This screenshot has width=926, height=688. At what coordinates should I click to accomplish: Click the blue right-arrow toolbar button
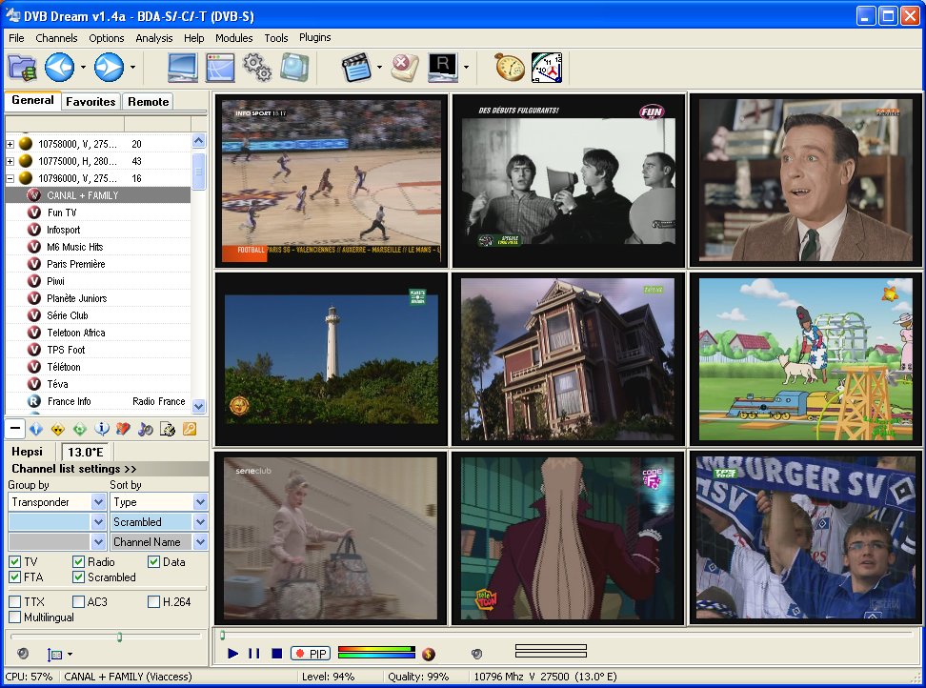pyautogui.click(x=110, y=68)
